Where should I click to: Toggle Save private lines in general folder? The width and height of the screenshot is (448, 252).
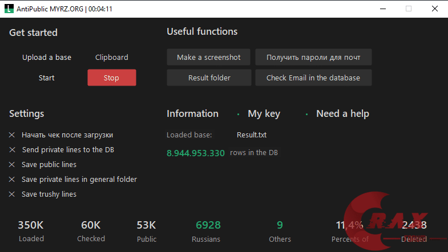(x=73, y=179)
